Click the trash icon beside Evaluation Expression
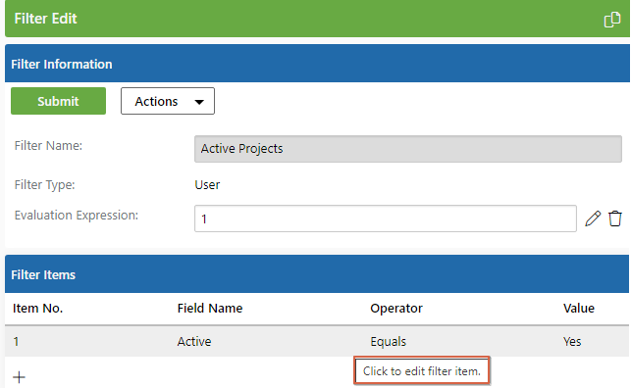Screen dimensions: 631x388 click(x=615, y=218)
